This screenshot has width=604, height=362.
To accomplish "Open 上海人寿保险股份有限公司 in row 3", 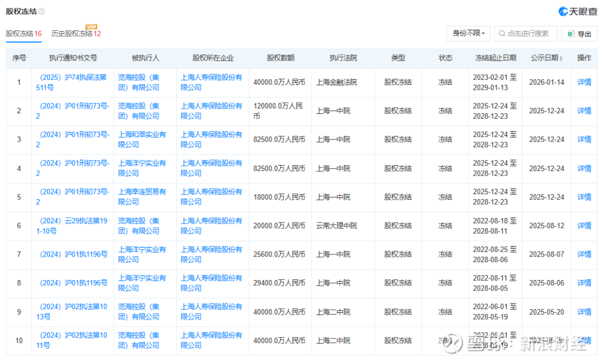I will click(211, 139).
